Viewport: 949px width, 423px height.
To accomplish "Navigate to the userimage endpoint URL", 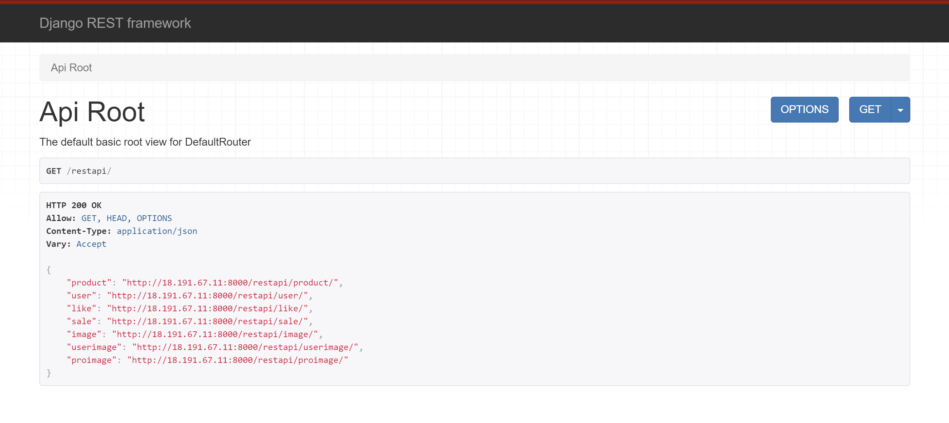I will click(245, 347).
